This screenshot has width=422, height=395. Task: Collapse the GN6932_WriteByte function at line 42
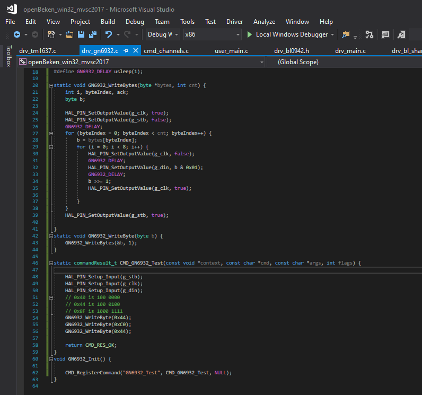point(51,236)
